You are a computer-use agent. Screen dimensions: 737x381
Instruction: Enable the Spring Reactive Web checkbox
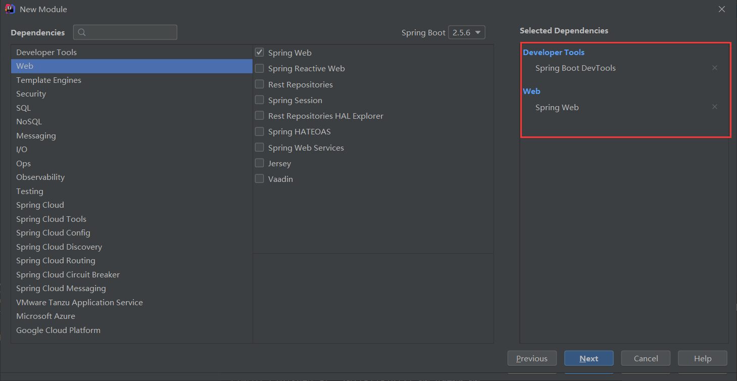(x=260, y=68)
